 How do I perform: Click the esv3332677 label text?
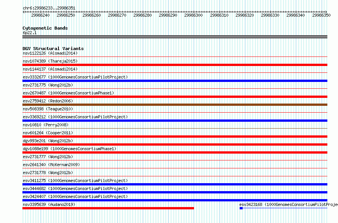pos(75,77)
